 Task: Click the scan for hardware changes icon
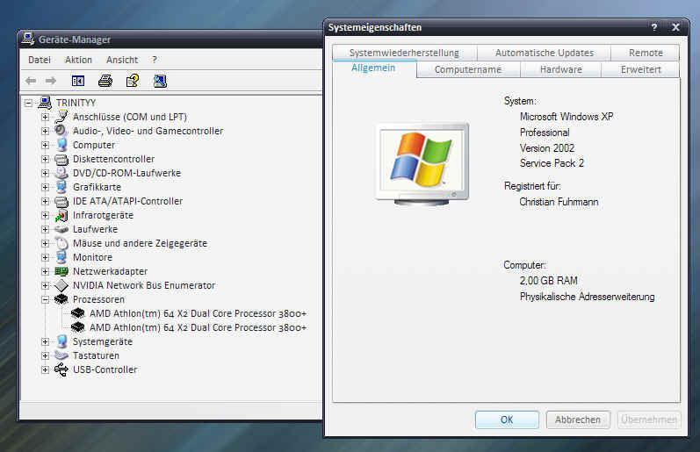click(160, 81)
